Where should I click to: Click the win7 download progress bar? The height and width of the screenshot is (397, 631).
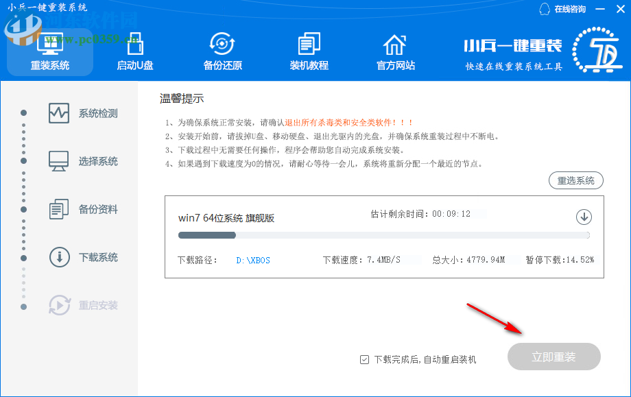point(383,234)
